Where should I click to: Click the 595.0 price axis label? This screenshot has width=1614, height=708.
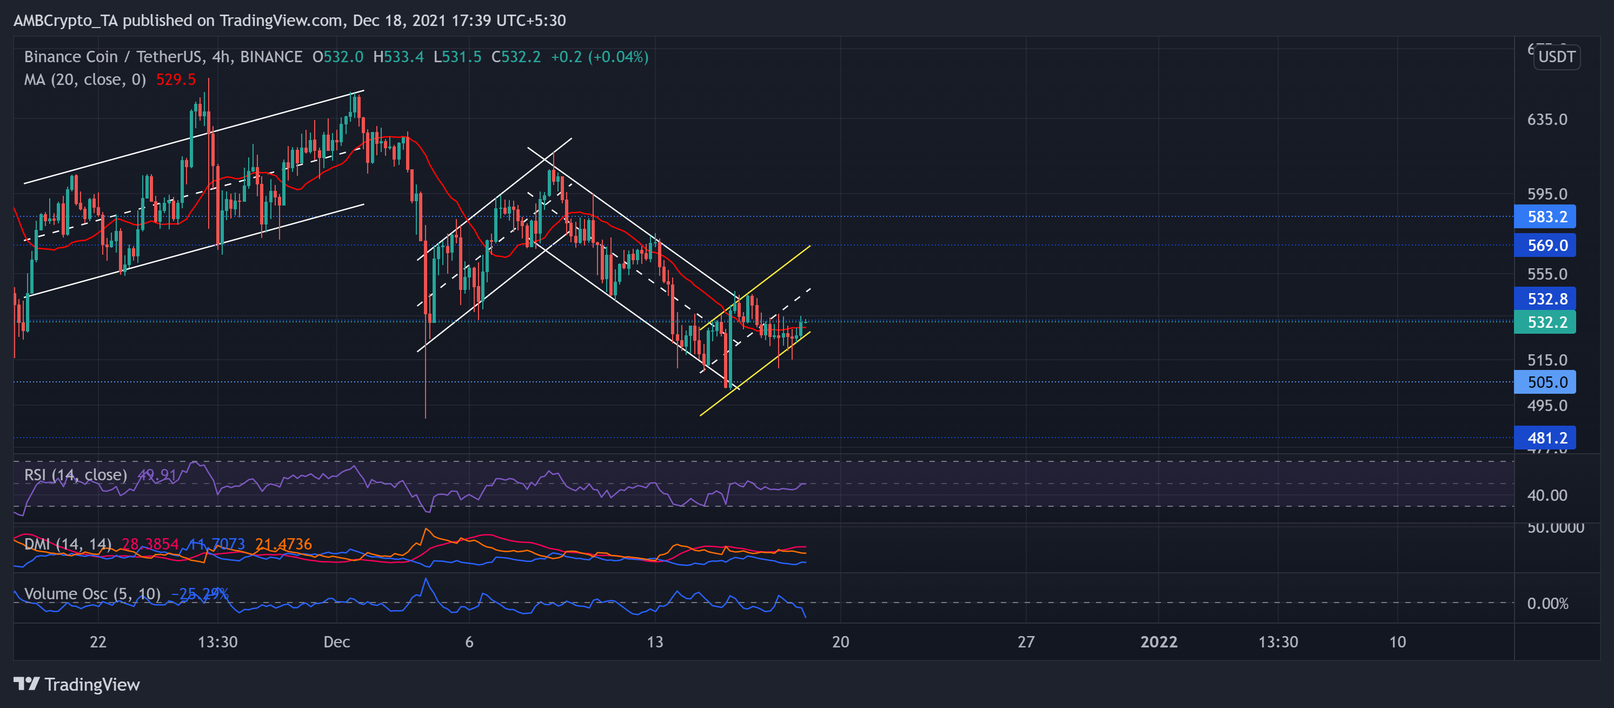click(x=1547, y=194)
